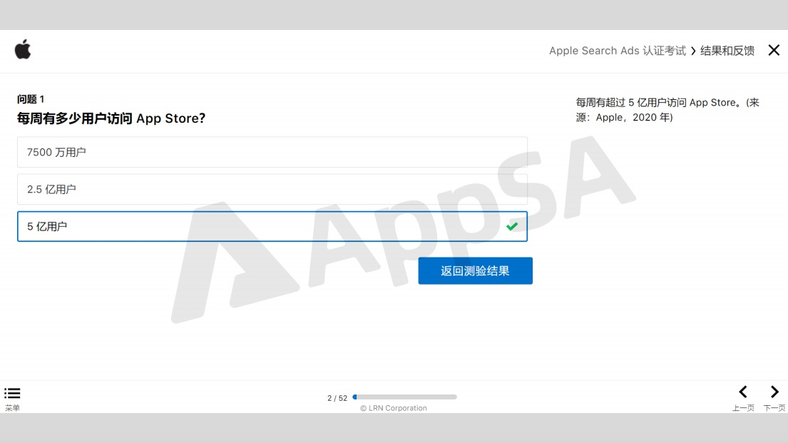Click 返回测验结果 button
The height and width of the screenshot is (443, 788).
[x=476, y=271]
